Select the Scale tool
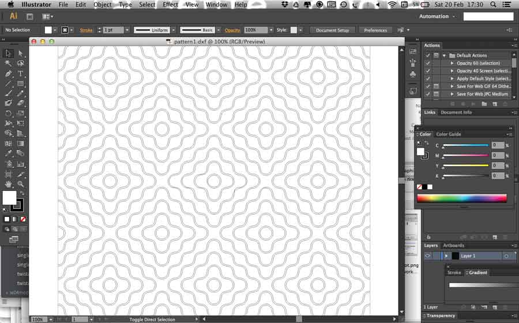This screenshot has width=519, height=323. [x=21, y=113]
